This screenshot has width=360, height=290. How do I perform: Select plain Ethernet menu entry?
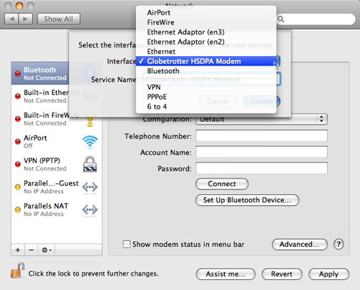click(x=206, y=51)
